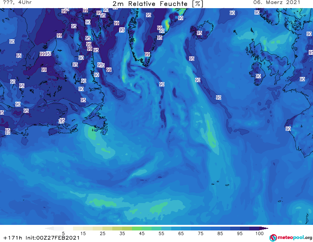The height and width of the screenshot is (242, 313).
Task: Click the 90 label on the Iberian coast
Action: point(288,129)
